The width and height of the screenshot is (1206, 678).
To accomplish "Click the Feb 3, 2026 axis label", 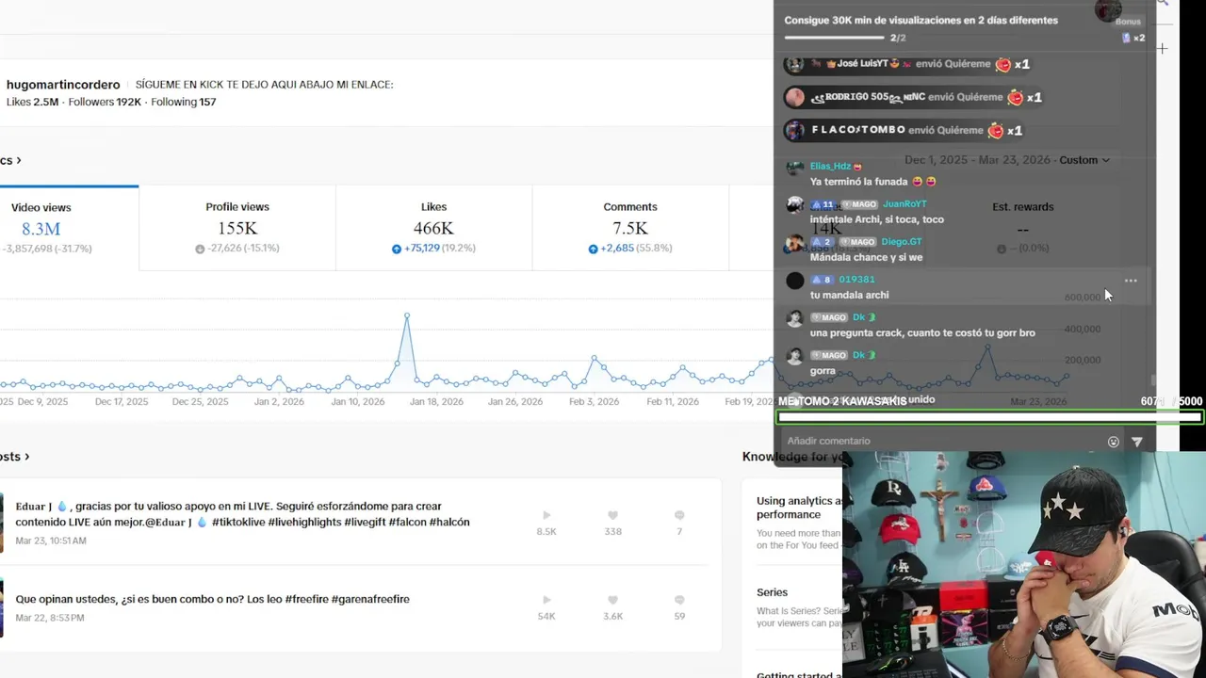I will [x=594, y=401].
